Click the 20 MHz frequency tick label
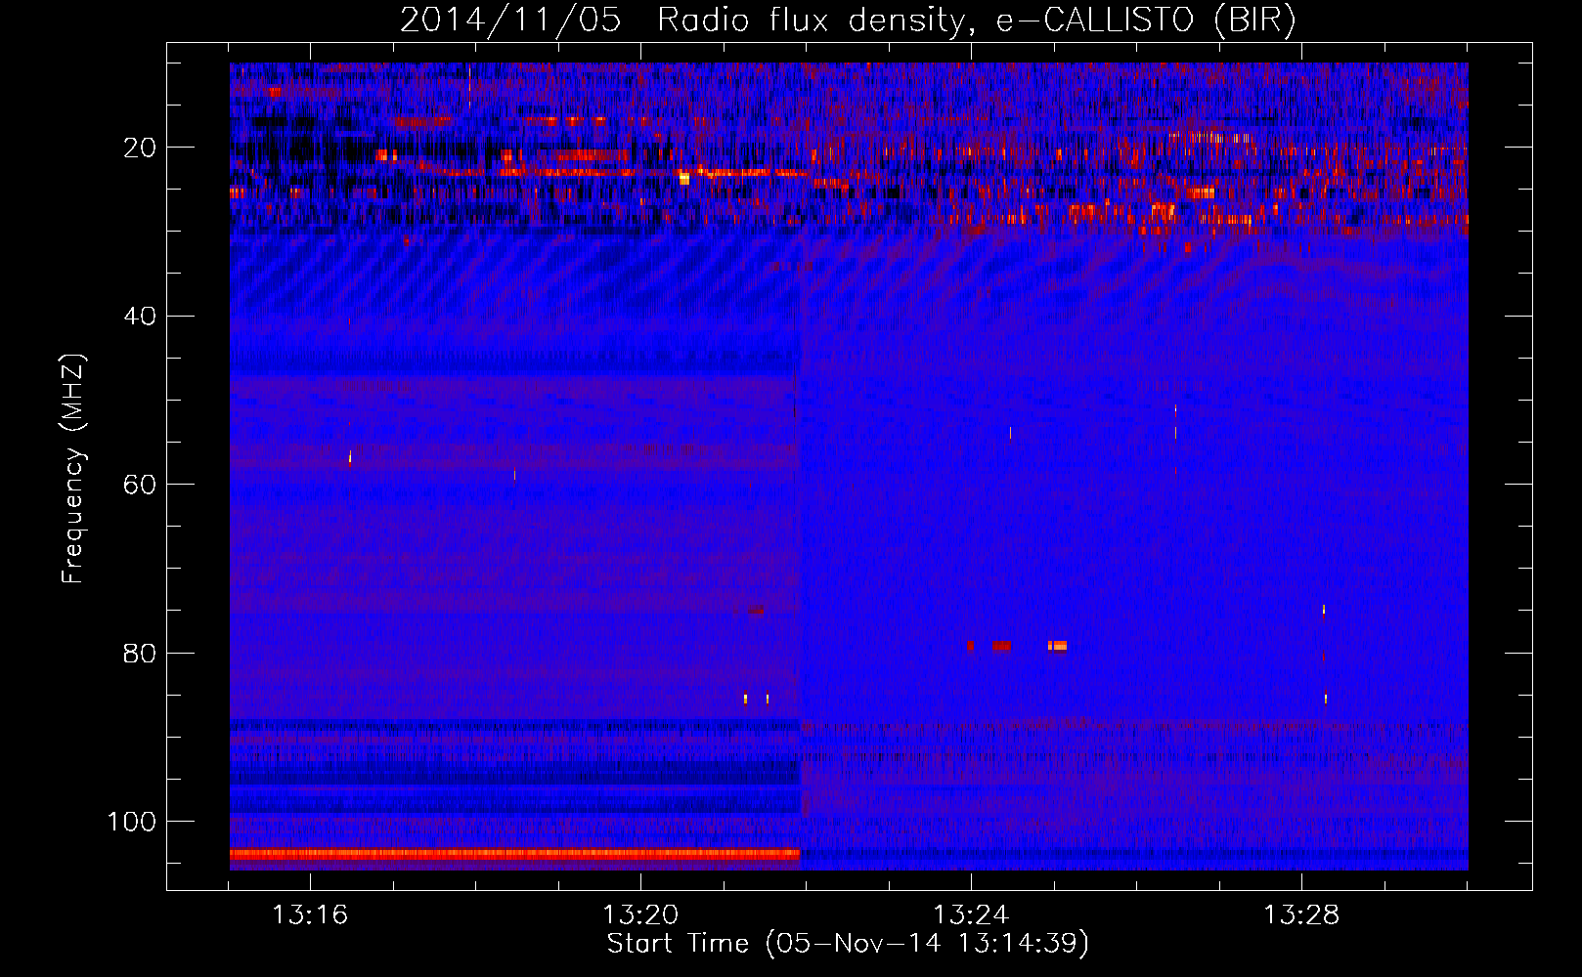The height and width of the screenshot is (977, 1582). click(x=141, y=148)
